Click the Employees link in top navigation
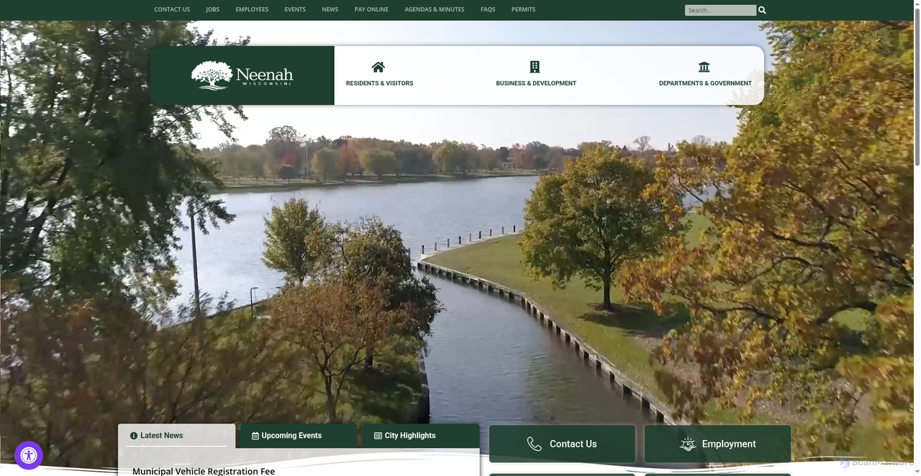Screen dimensions: 921x476 (252, 9)
